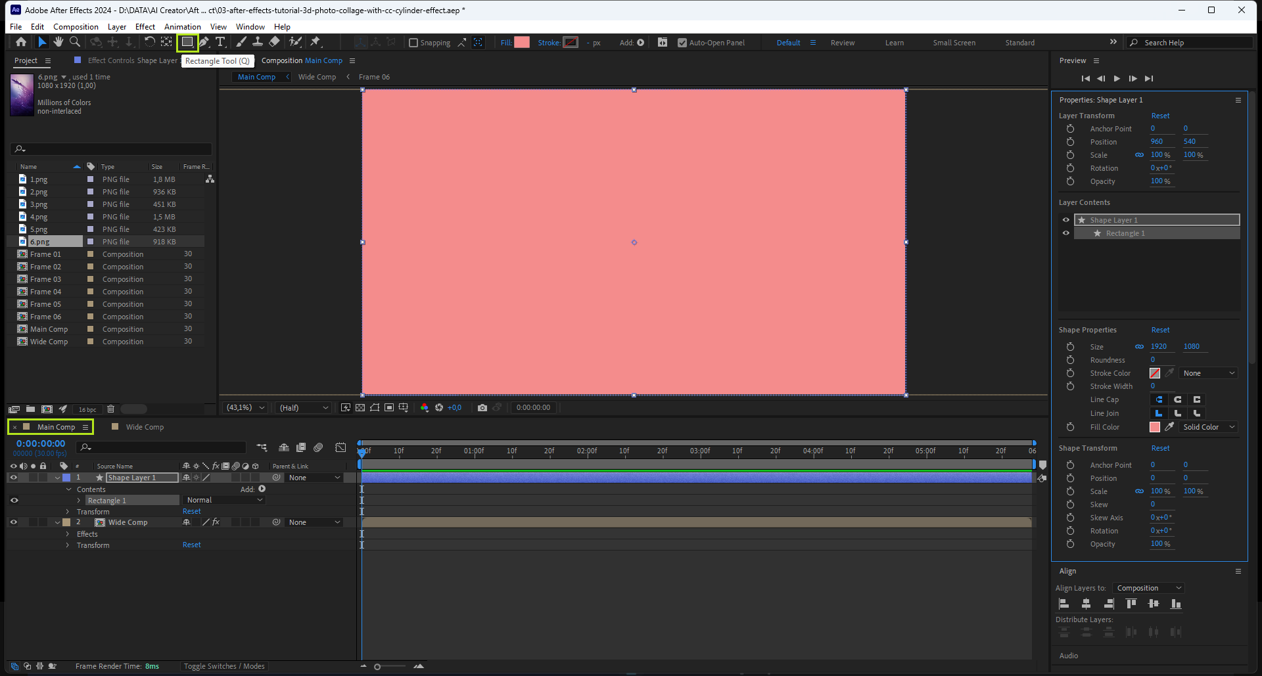The width and height of the screenshot is (1262, 676).
Task: Open the resolution (Half) dropdown
Action: tap(304, 408)
